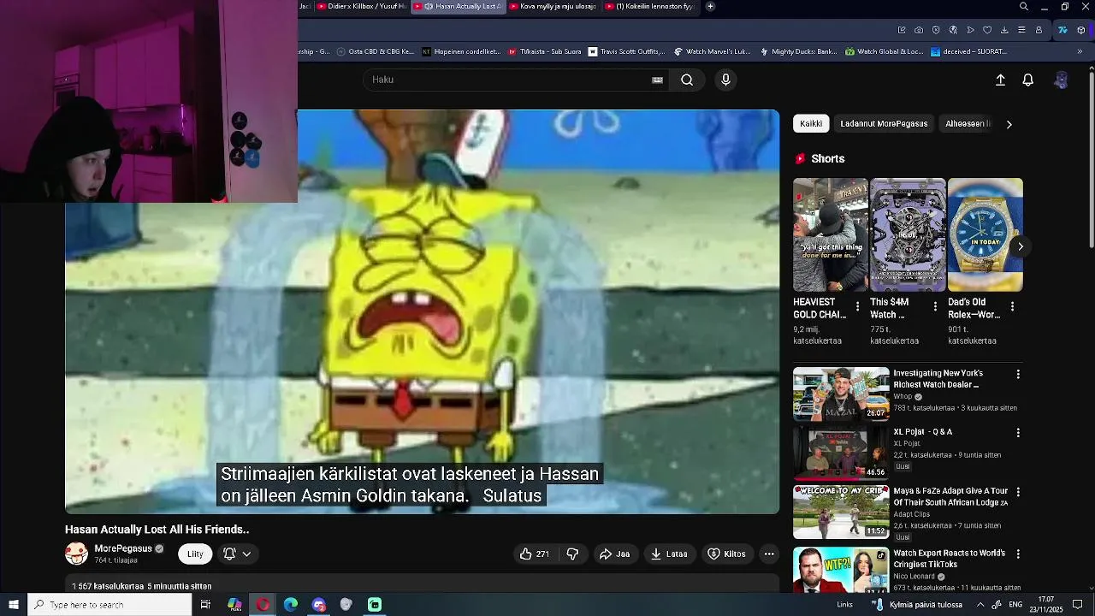Image resolution: width=1095 pixels, height=616 pixels.
Task: Open Mighty Ducks bookmark
Action: (x=797, y=51)
